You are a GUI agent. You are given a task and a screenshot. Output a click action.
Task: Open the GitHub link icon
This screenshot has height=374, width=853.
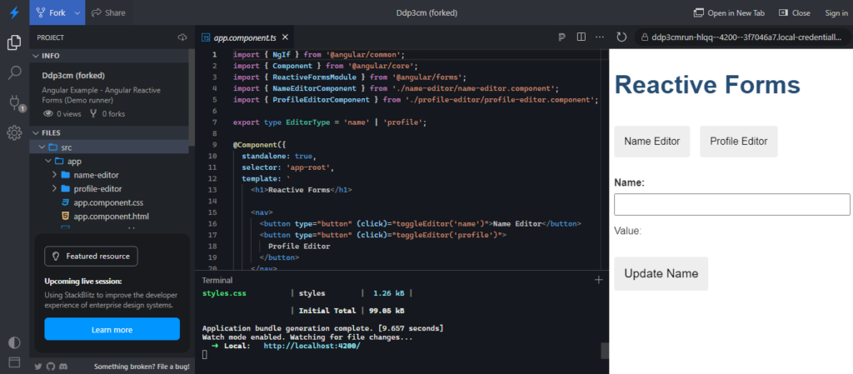click(x=51, y=367)
